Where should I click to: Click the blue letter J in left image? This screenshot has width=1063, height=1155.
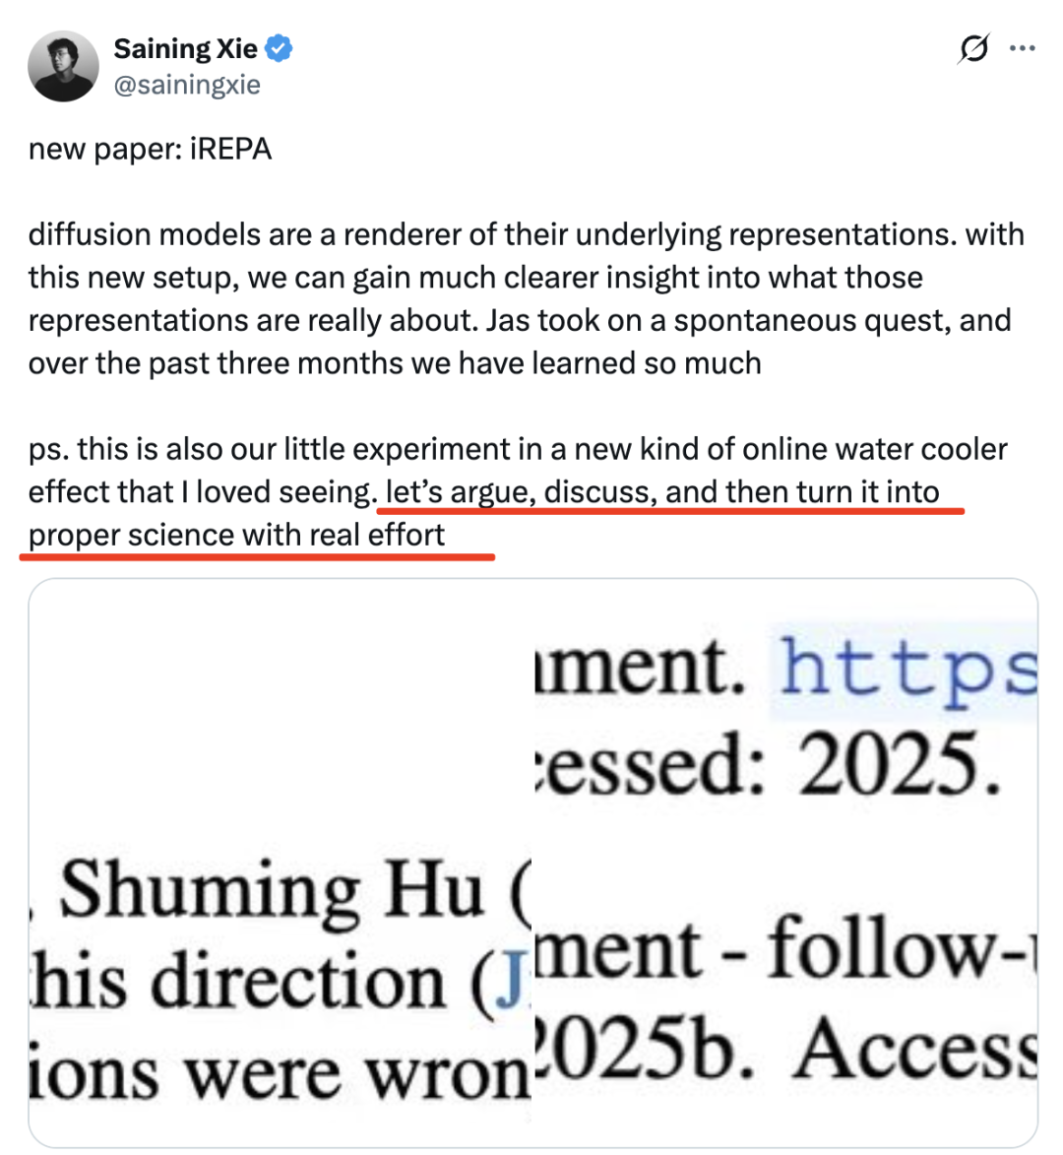(510, 985)
